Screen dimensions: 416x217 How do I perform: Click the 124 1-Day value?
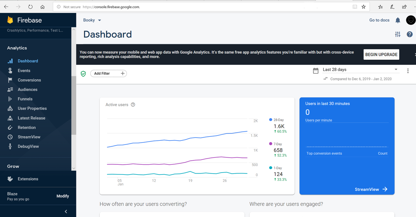[x=278, y=174]
